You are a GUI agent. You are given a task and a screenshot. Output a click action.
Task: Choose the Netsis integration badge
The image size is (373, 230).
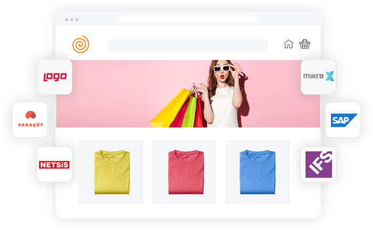[x=54, y=165]
